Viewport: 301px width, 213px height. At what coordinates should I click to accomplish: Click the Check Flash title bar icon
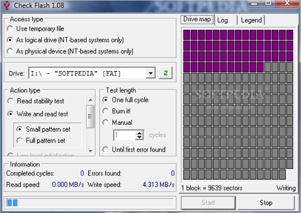(7, 5)
